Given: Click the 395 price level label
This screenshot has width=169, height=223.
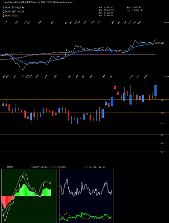Looking at the screenshot, I should click(163, 113).
